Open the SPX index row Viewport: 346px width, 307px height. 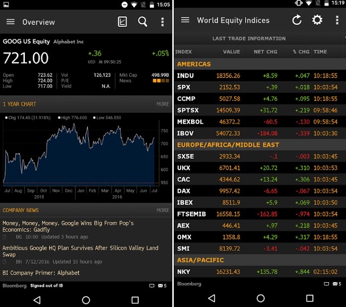click(x=260, y=87)
